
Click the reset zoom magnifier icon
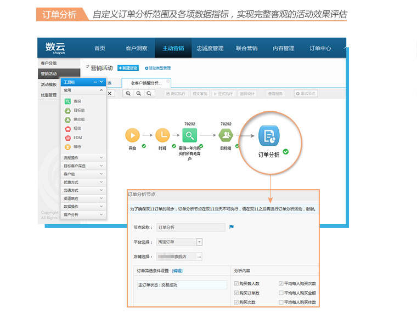(149, 94)
